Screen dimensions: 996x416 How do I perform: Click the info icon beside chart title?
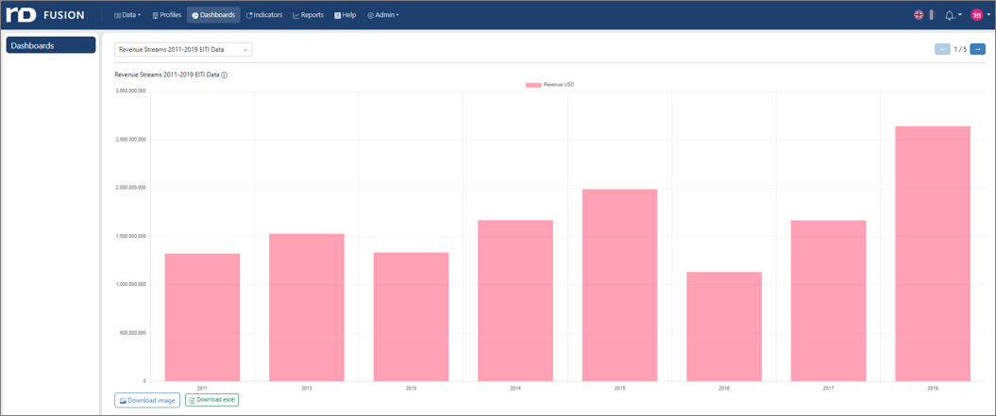pyautogui.click(x=225, y=75)
